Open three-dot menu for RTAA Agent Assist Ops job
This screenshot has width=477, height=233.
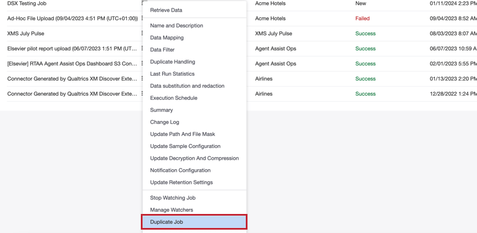click(x=142, y=63)
